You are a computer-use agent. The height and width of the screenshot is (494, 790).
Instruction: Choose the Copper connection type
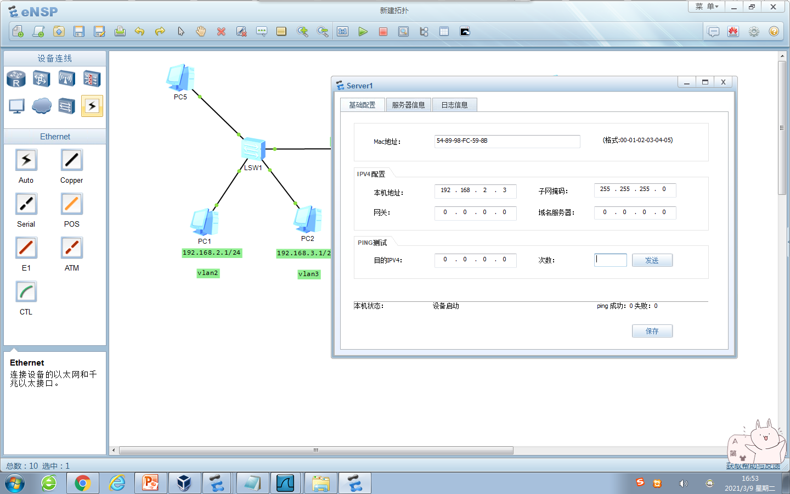tap(71, 160)
